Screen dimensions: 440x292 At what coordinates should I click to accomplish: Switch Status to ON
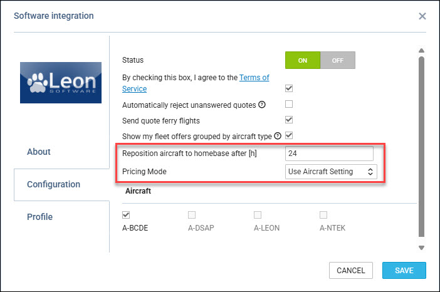point(303,60)
